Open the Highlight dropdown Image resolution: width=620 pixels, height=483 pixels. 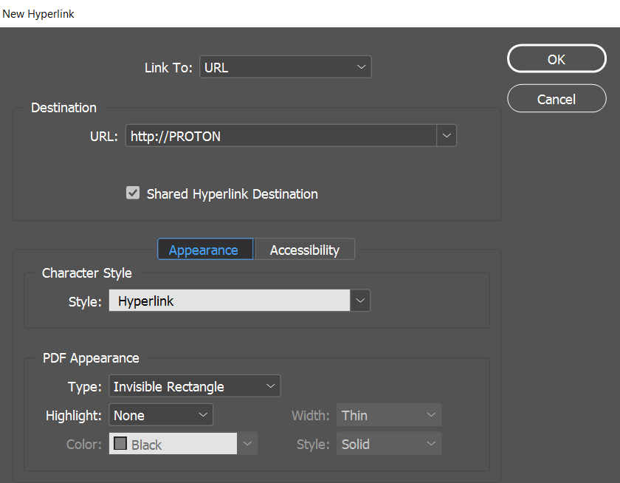pos(161,415)
